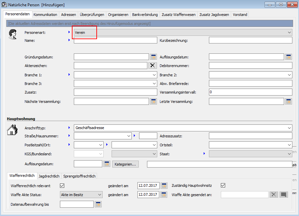Click the Kategorien... button

coord(125,164)
